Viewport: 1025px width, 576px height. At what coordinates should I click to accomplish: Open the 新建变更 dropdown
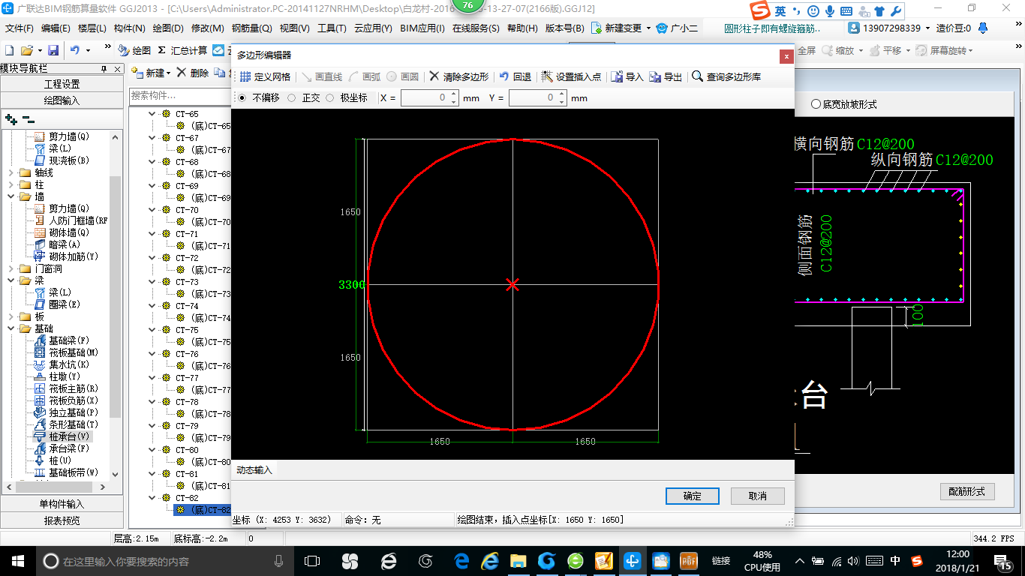[648, 28]
